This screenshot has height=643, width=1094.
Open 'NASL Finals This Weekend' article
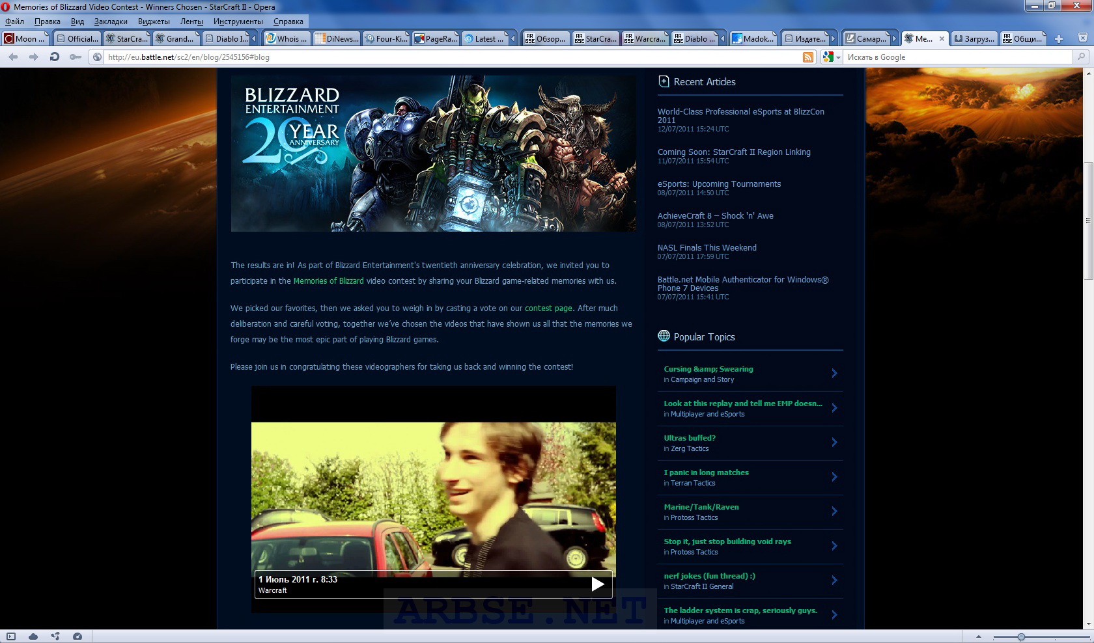(707, 248)
